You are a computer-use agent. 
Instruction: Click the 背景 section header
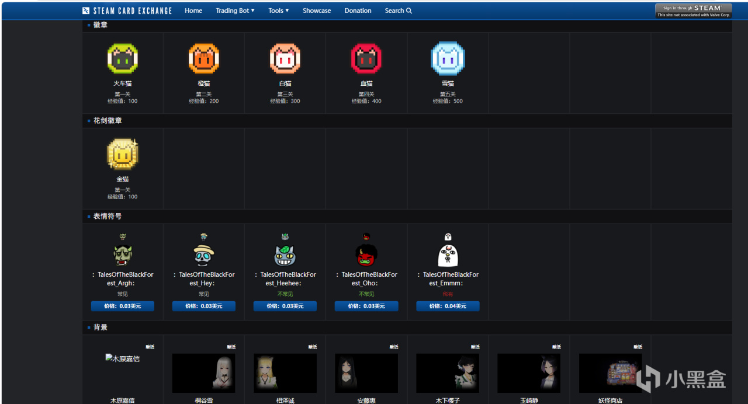click(x=100, y=328)
